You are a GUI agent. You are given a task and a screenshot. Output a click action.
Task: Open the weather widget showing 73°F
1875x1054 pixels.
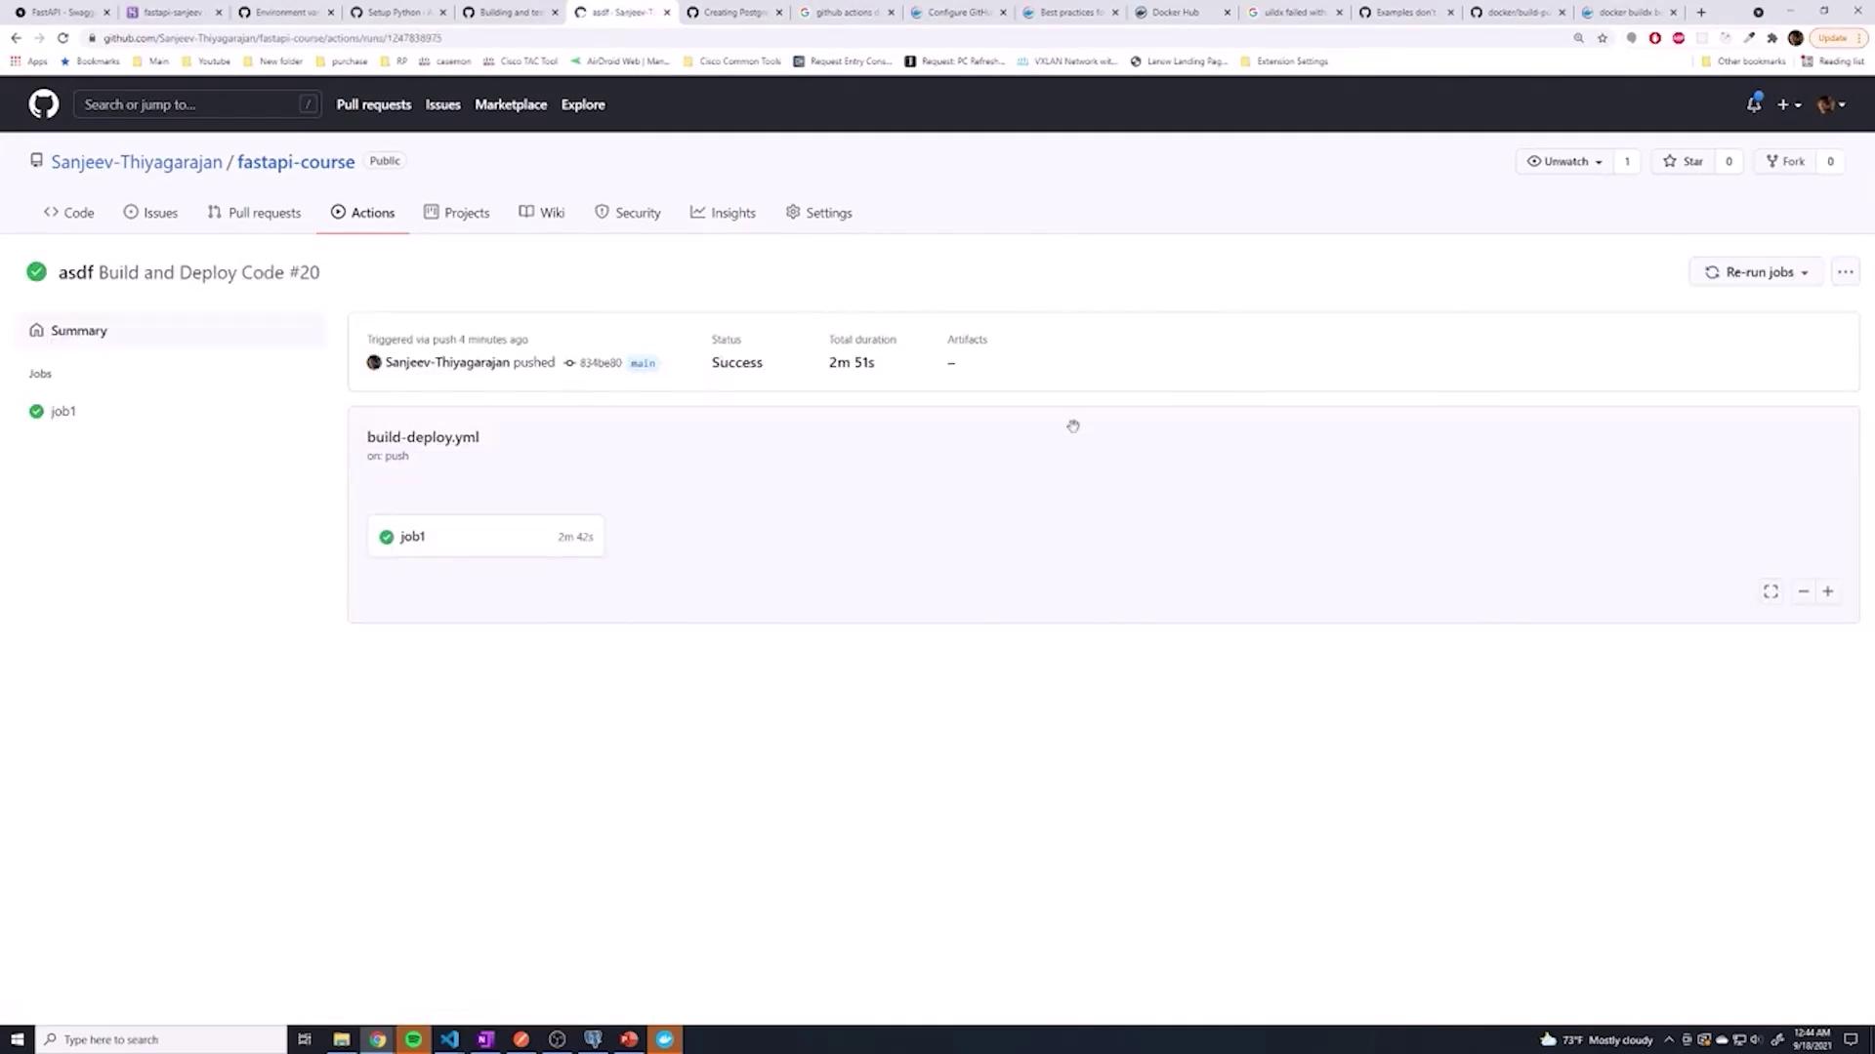pyautogui.click(x=1597, y=1039)
